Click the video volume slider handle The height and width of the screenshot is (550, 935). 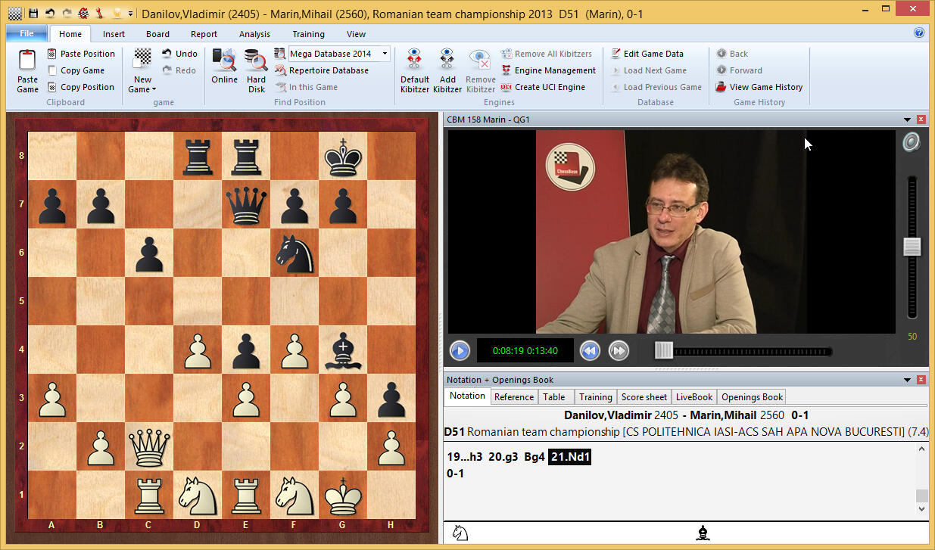click(x=912, y=247)
